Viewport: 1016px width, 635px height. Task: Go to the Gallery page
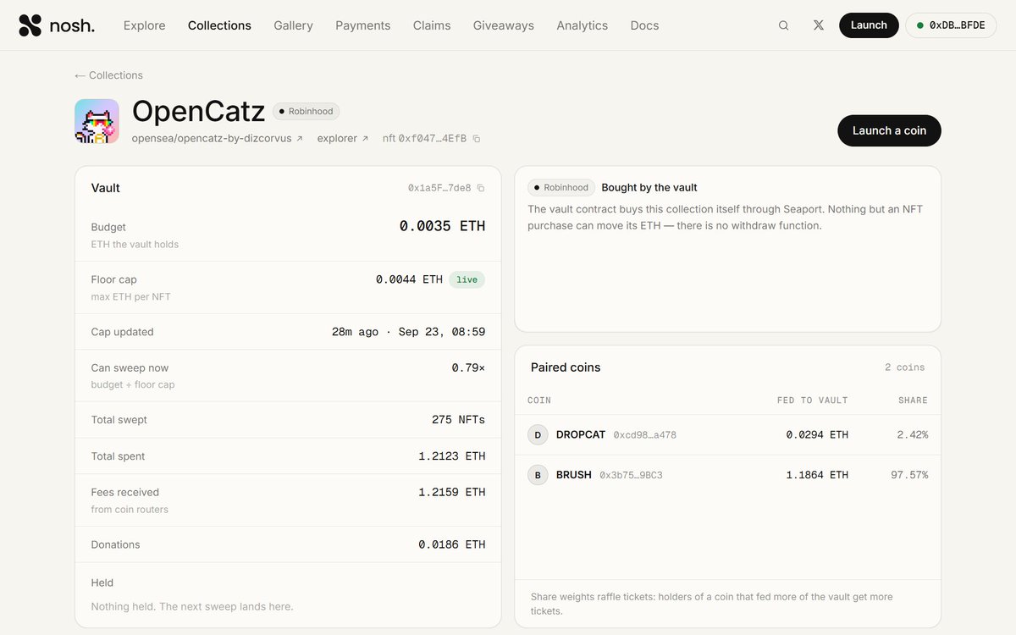pyautogui.click(x=293, y=25)
